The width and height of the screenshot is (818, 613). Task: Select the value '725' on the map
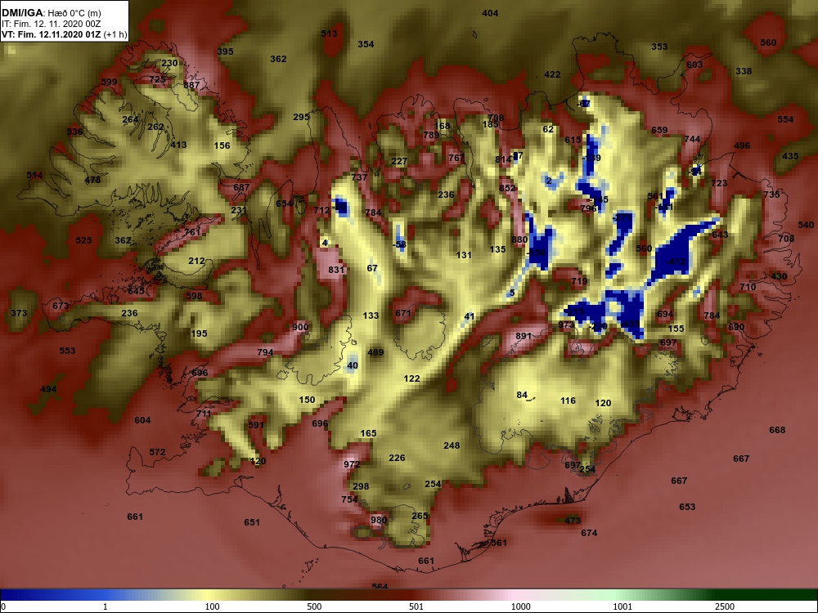[157, 79]
